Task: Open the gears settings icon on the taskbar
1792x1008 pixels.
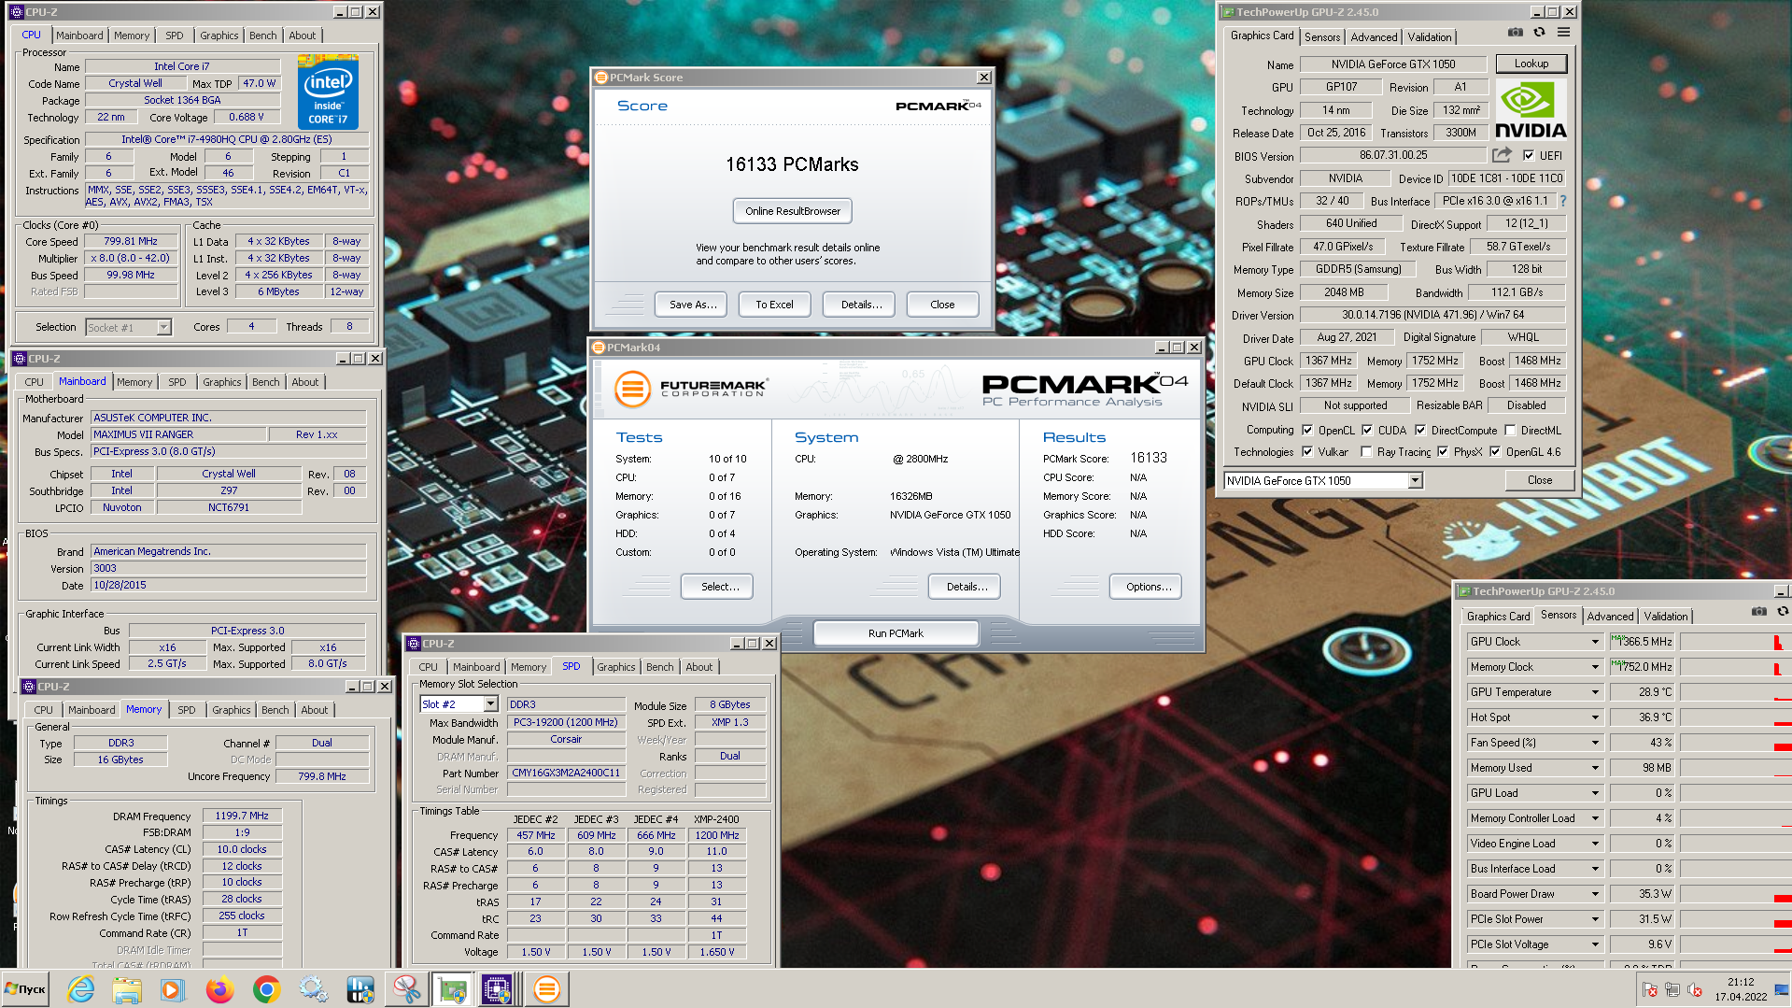Action: (313, 989)
